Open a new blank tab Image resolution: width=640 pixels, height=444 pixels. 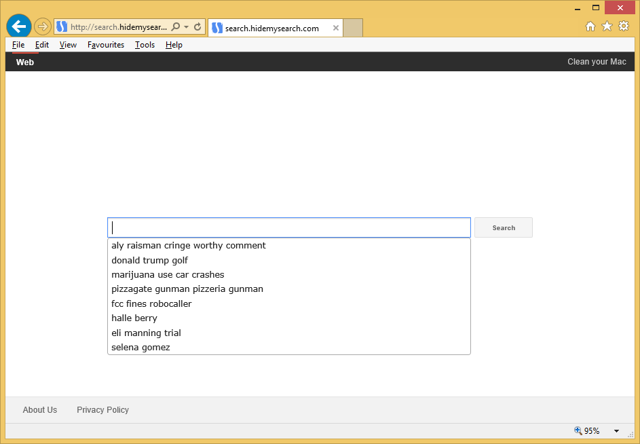click(353, 28)
